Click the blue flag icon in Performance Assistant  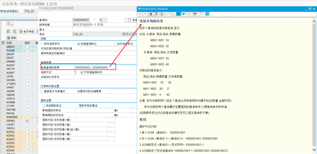[184, 14]
